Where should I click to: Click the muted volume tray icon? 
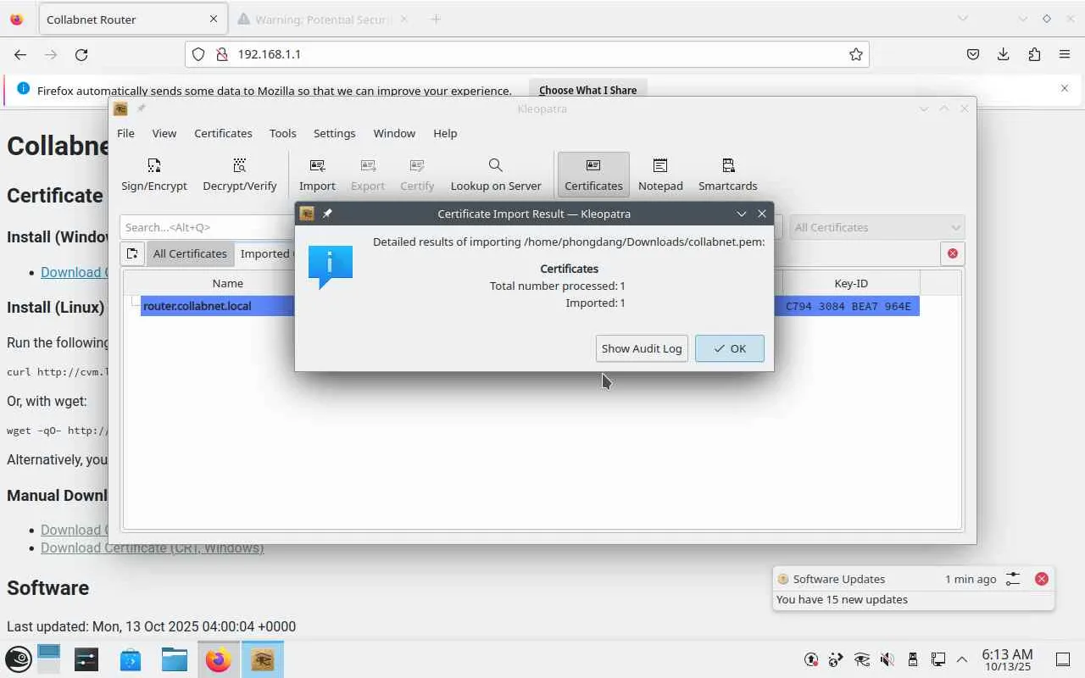pos(887,659)
